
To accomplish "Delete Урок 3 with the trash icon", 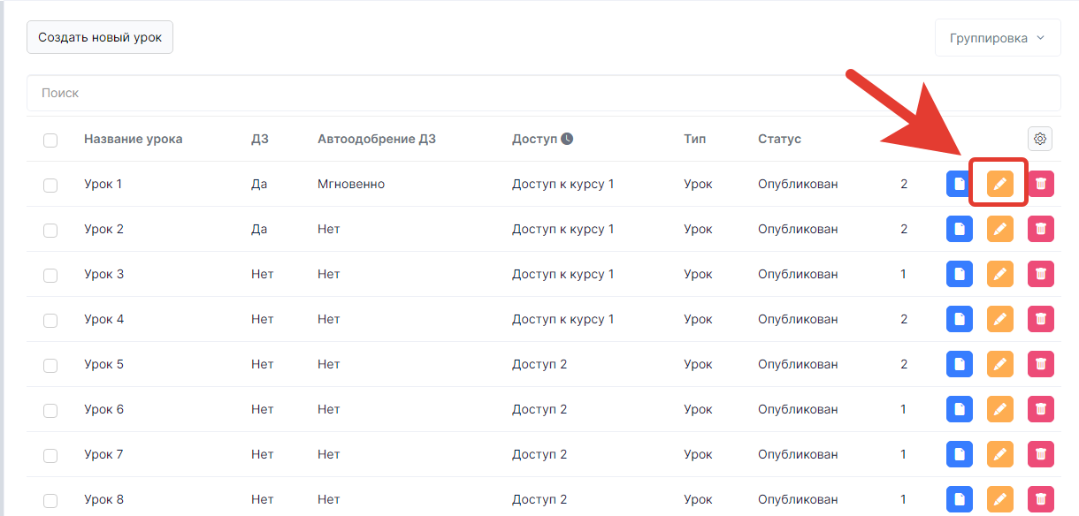I will coord(1041,274).
